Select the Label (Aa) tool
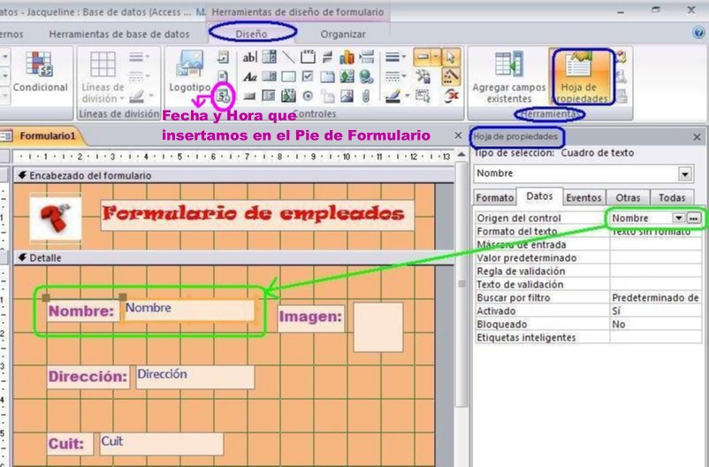Screen dimensions: 709x467 tap(249, 76)
